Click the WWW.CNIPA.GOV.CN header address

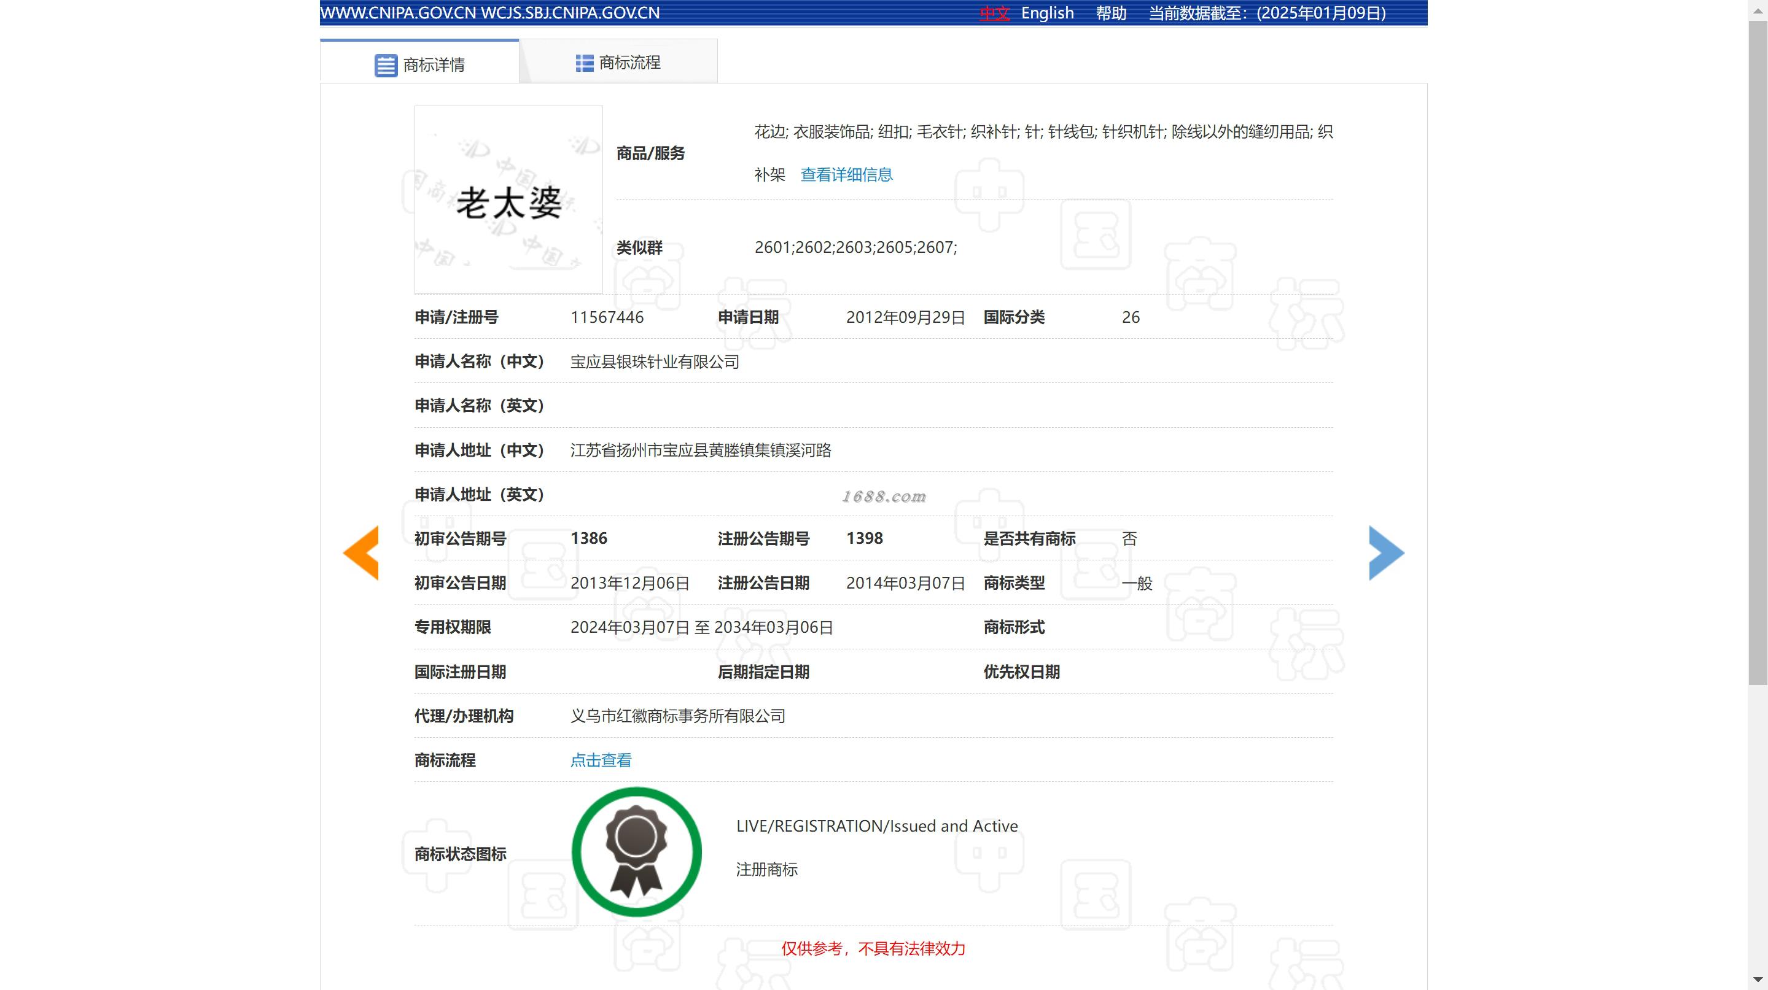point(397,13)
